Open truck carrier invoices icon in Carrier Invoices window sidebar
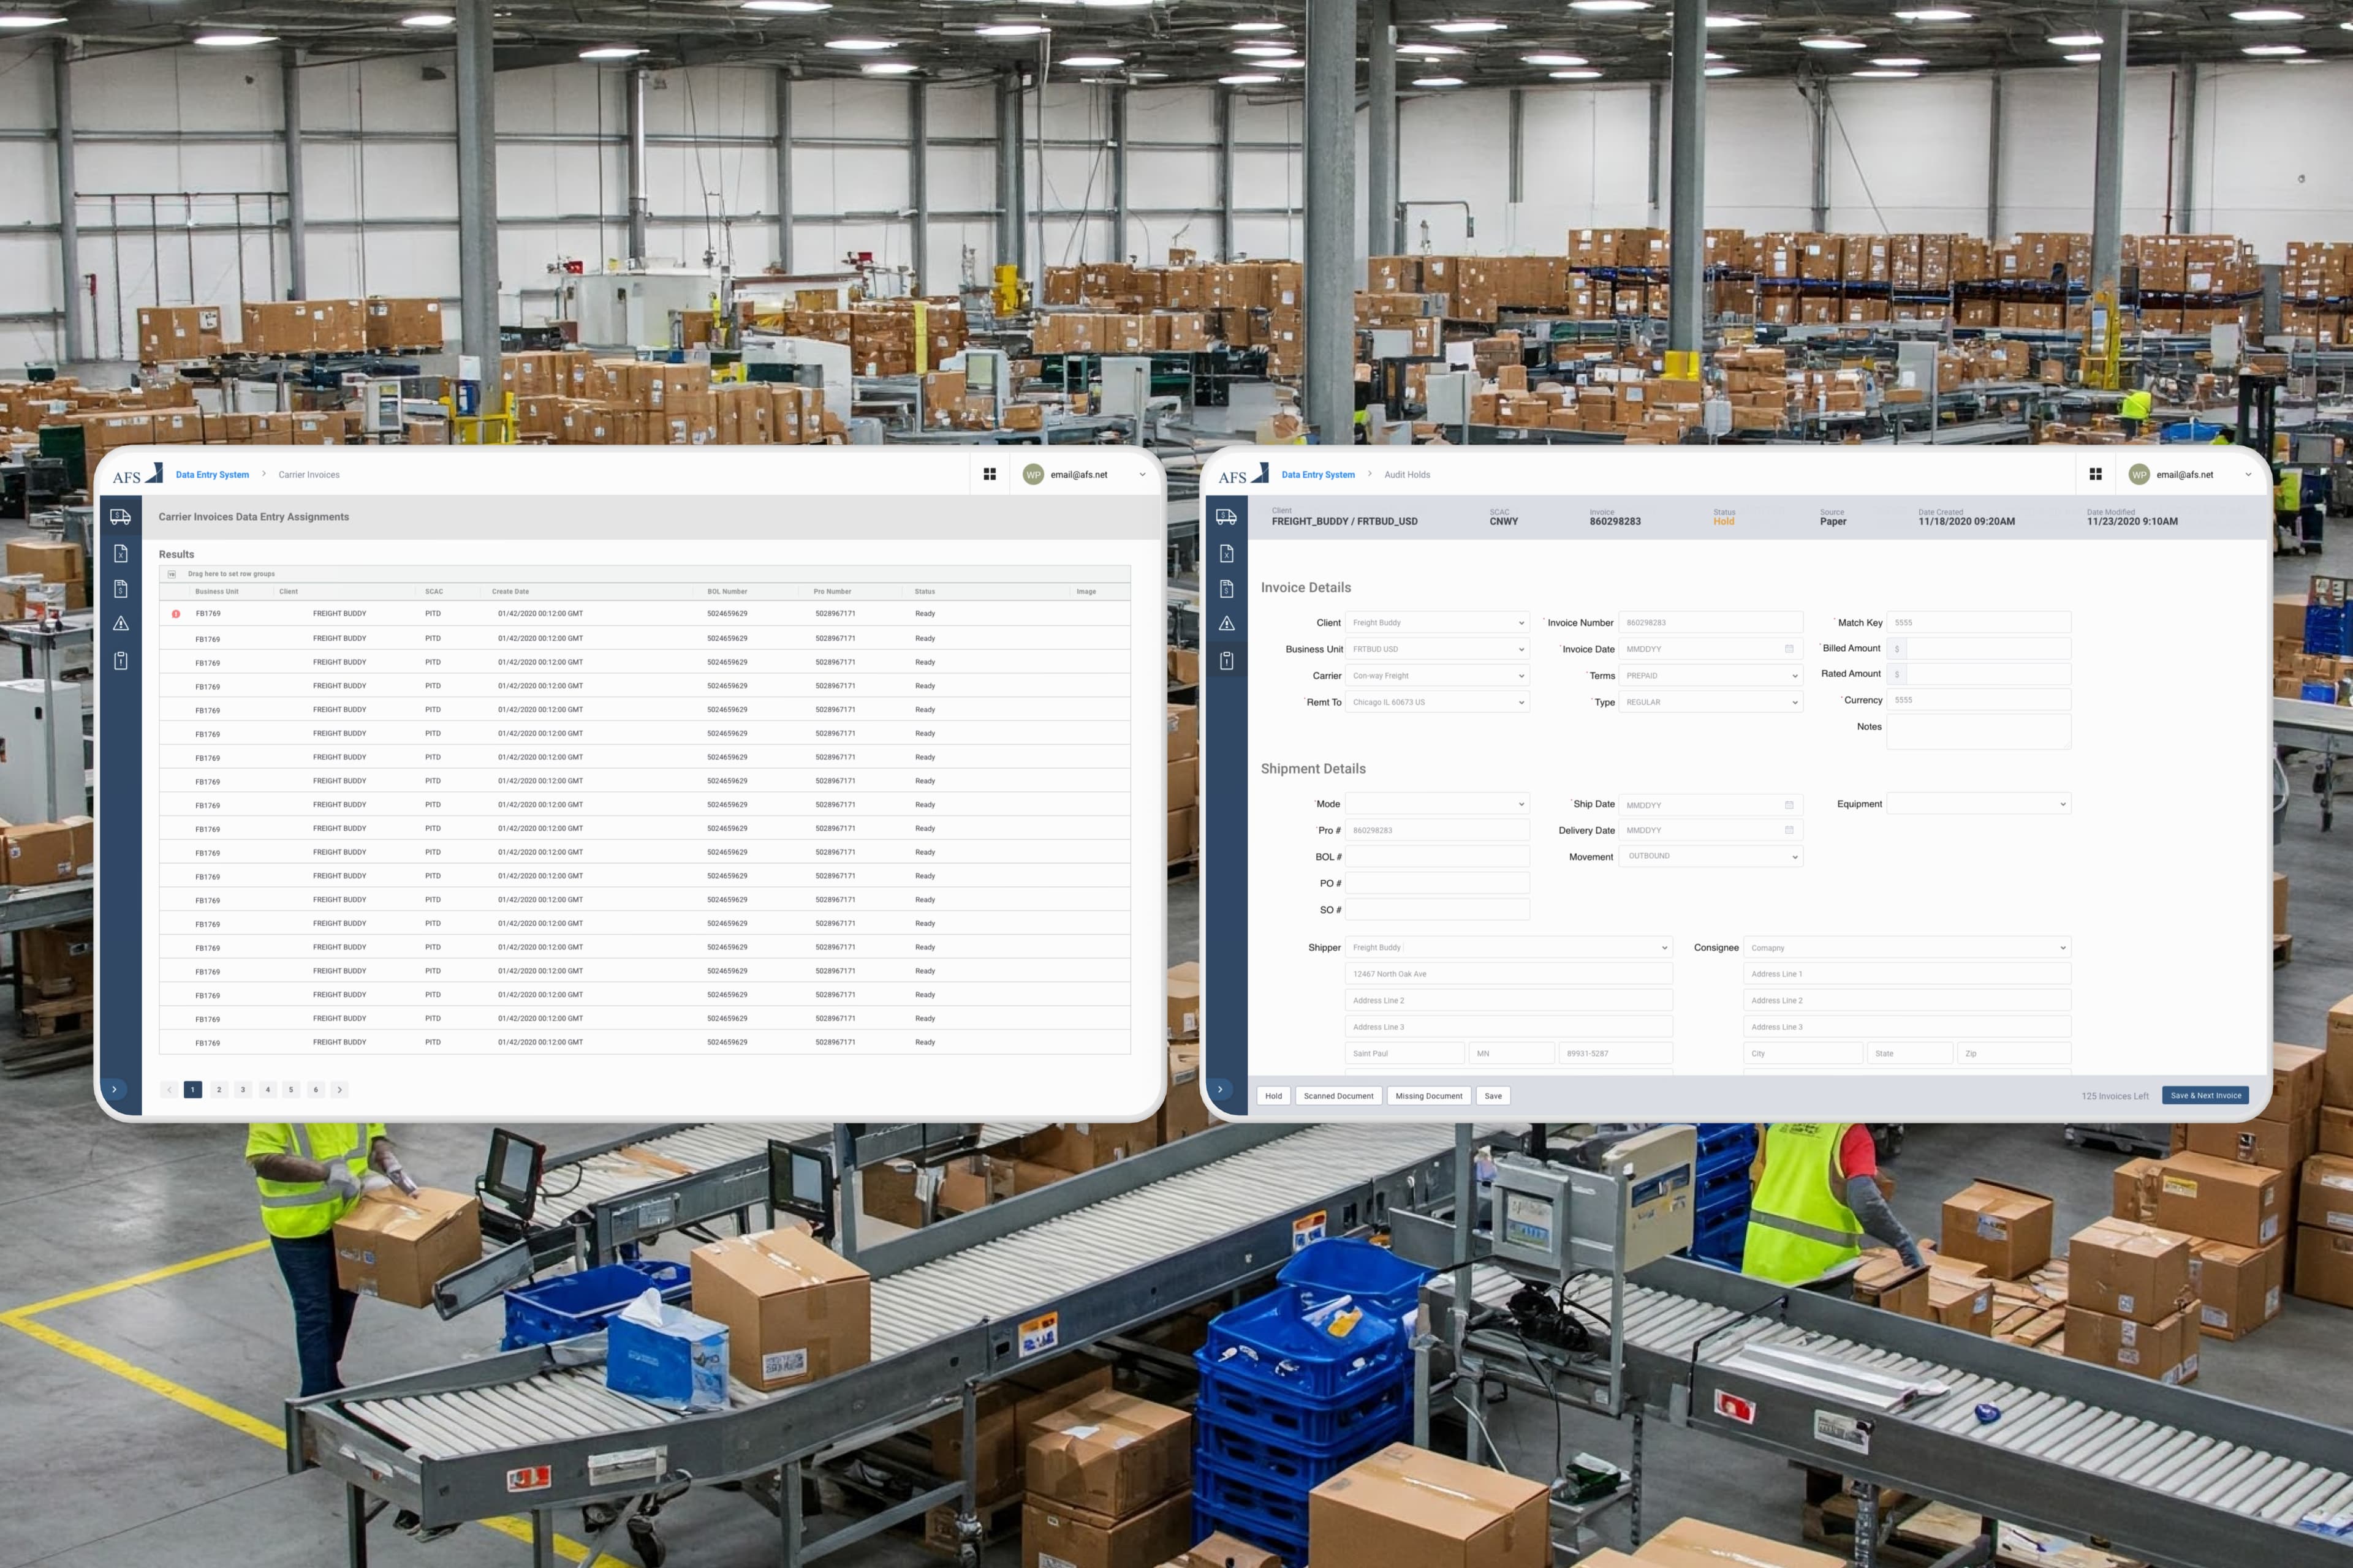 pos(120,517)
